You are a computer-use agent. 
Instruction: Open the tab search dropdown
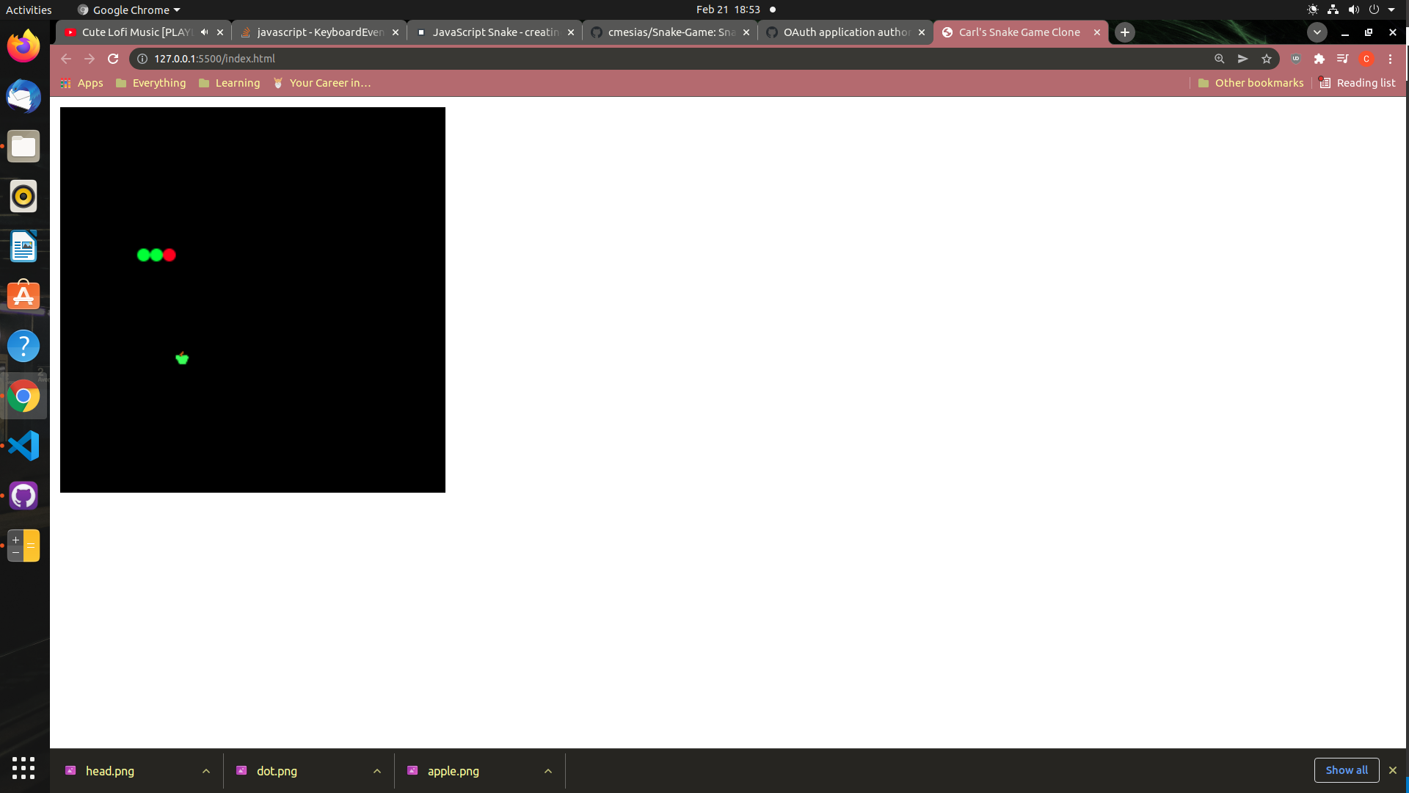pos(1317,32)
